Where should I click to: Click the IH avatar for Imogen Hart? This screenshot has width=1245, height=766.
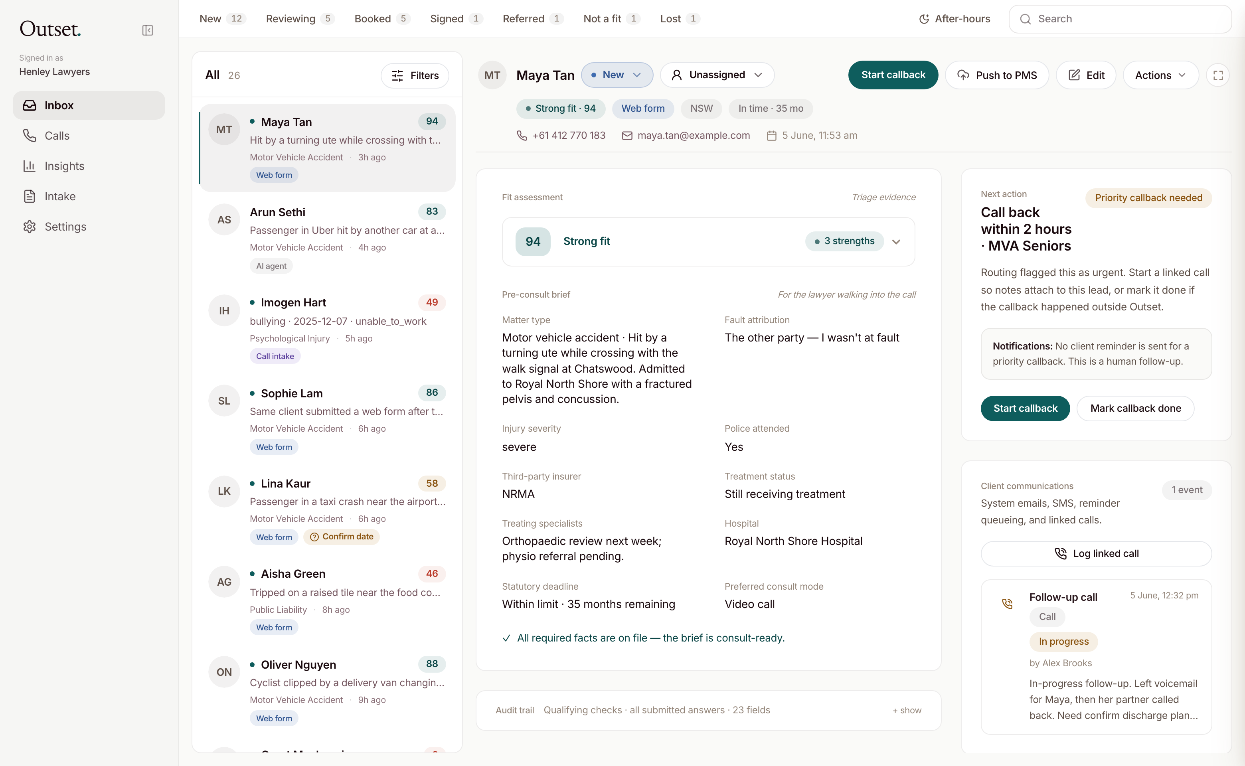pos(224,310)
